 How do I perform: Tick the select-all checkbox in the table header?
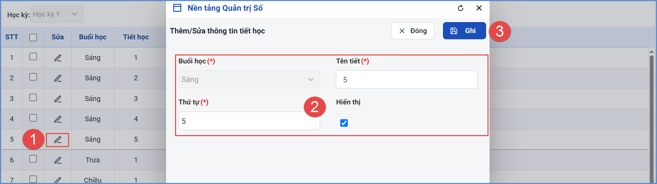(x=33, y=37)
